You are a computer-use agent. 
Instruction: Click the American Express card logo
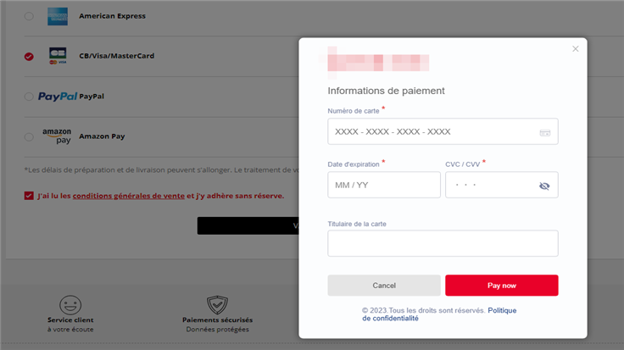[58, 15]
